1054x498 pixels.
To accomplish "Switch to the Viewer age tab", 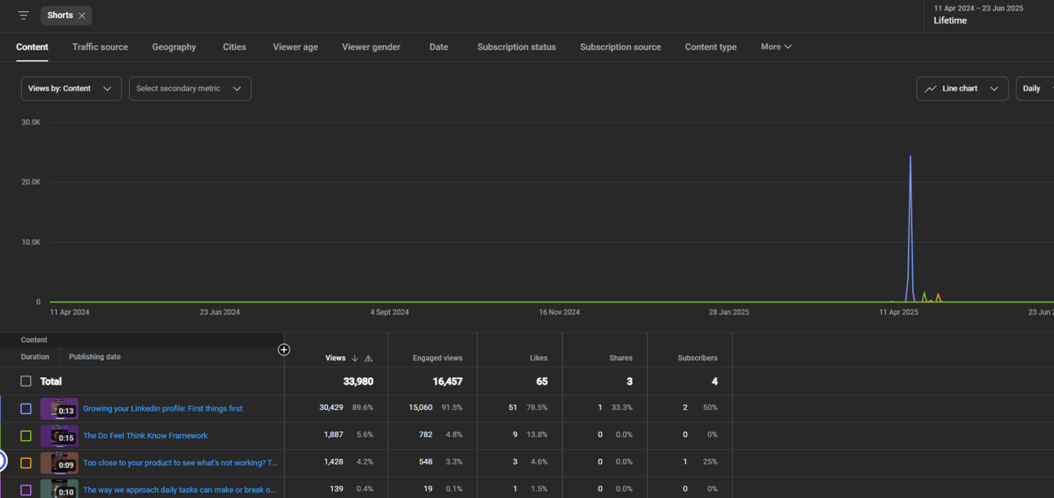I will point(295,47).
